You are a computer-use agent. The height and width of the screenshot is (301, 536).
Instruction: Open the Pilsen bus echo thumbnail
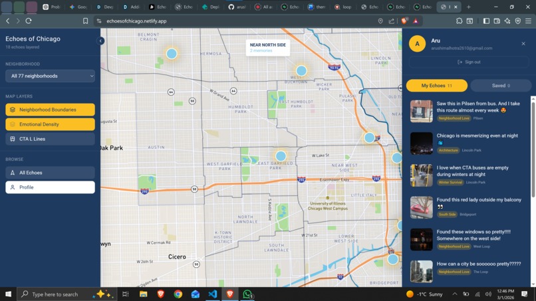[x=421, y=112]
